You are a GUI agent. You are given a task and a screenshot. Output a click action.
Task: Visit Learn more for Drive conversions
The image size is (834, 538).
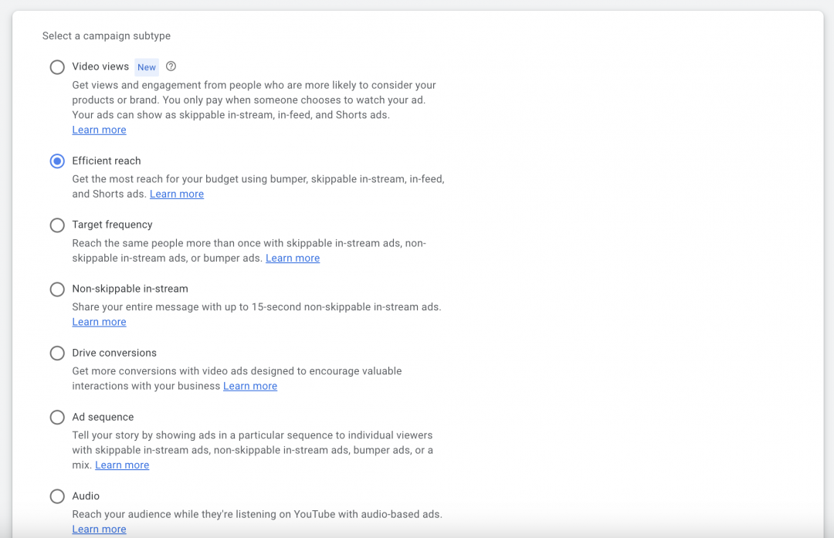click(x=250, y=386)
